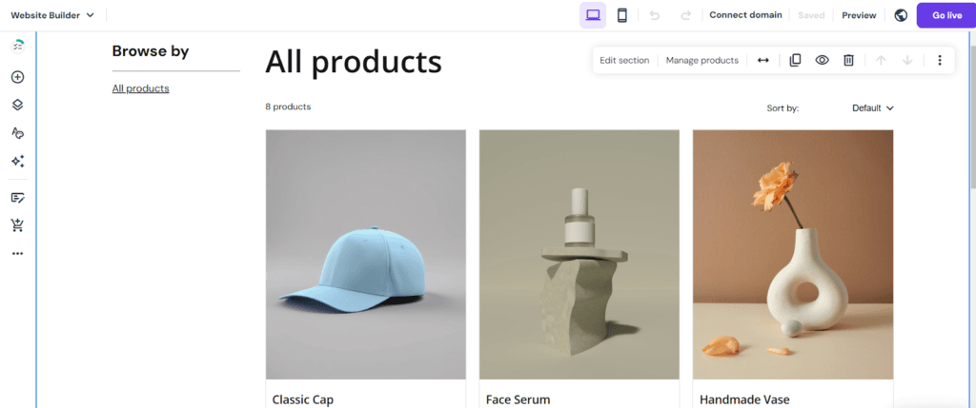976x408 pixels.
Task: Expand the Website Builder dropdown
Action: tap(53, 15)
